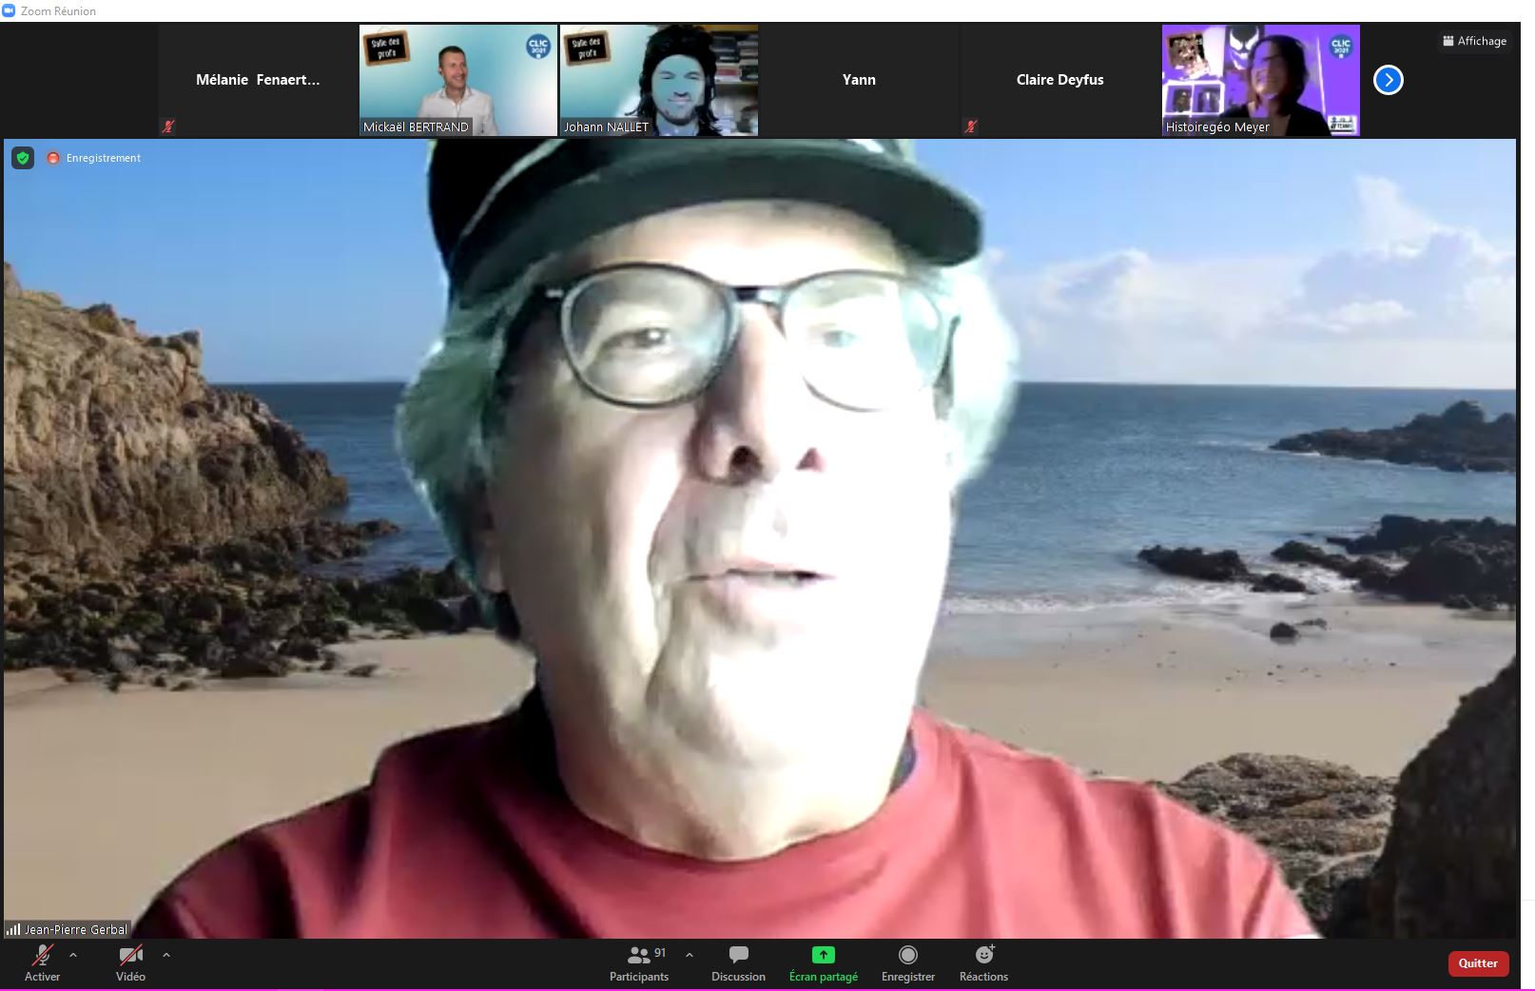Expand audio options arrow next to Activer

click(x=73, y=955)
